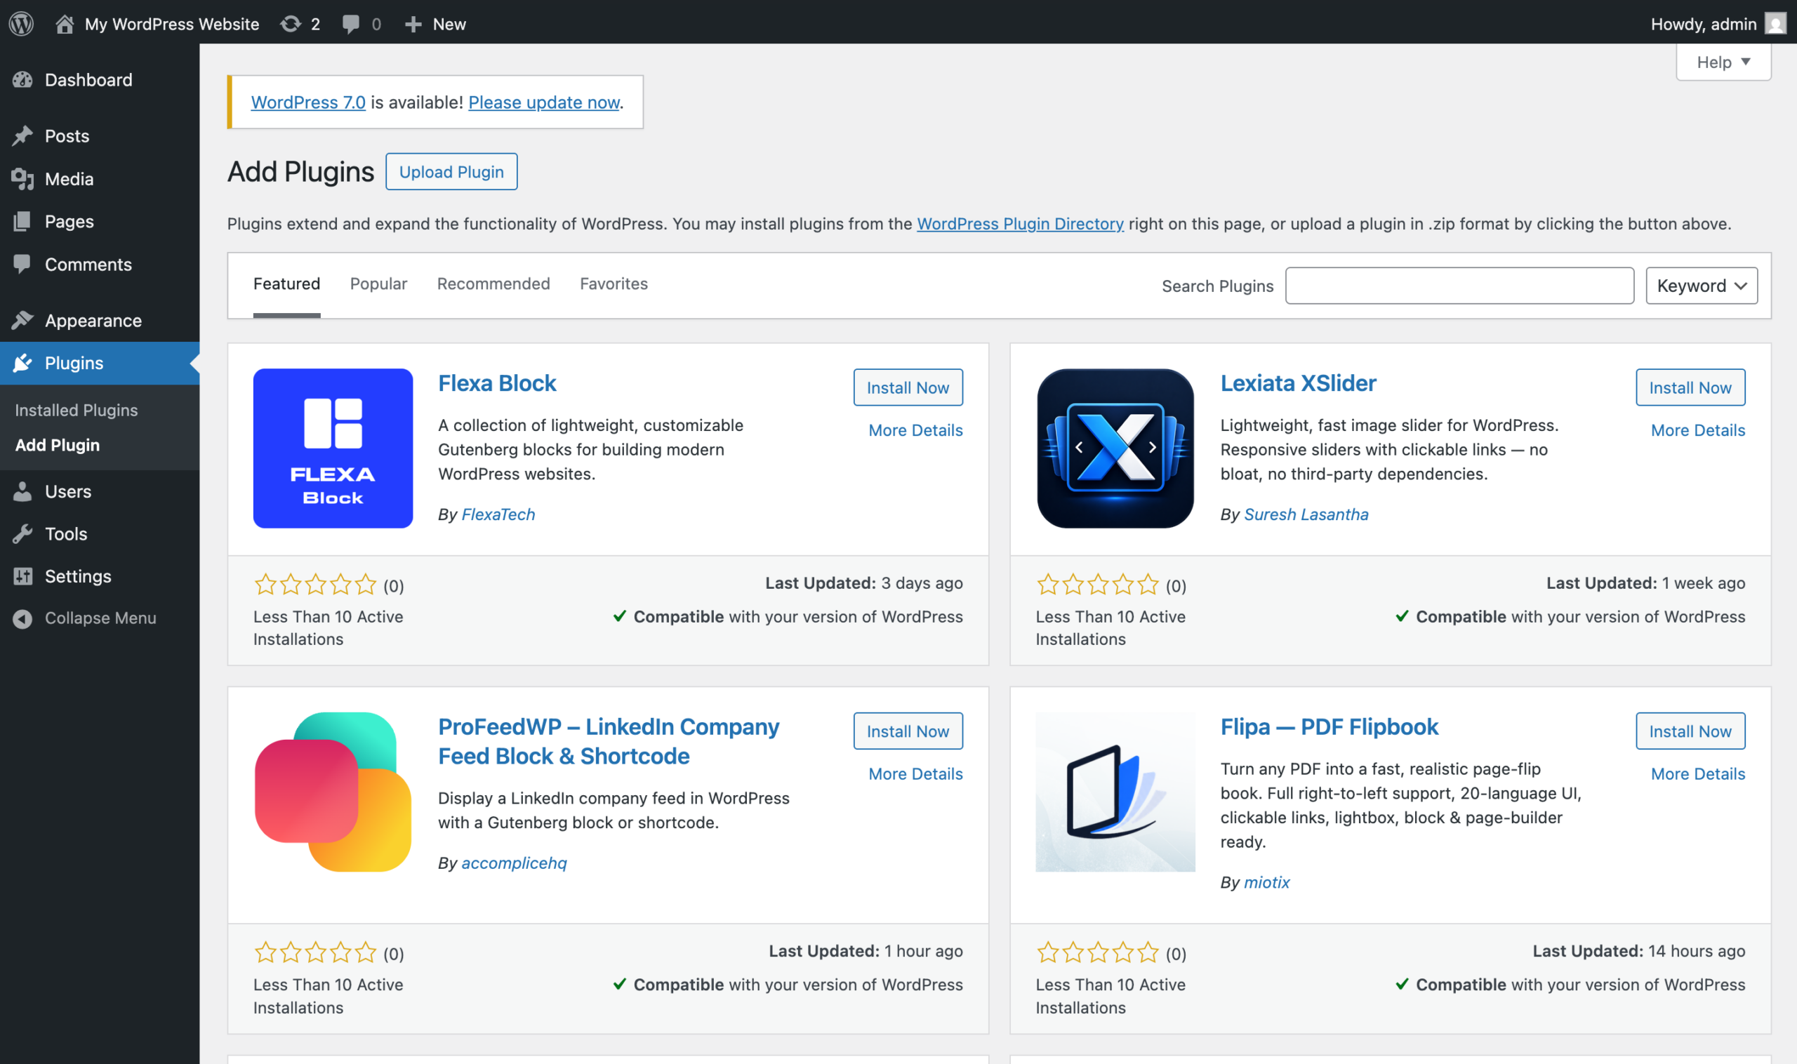Screen dimensions: 1797x1064
Task: Open ProFeedWP LinkedIn Company Feed title
Action: coord(608,740)
